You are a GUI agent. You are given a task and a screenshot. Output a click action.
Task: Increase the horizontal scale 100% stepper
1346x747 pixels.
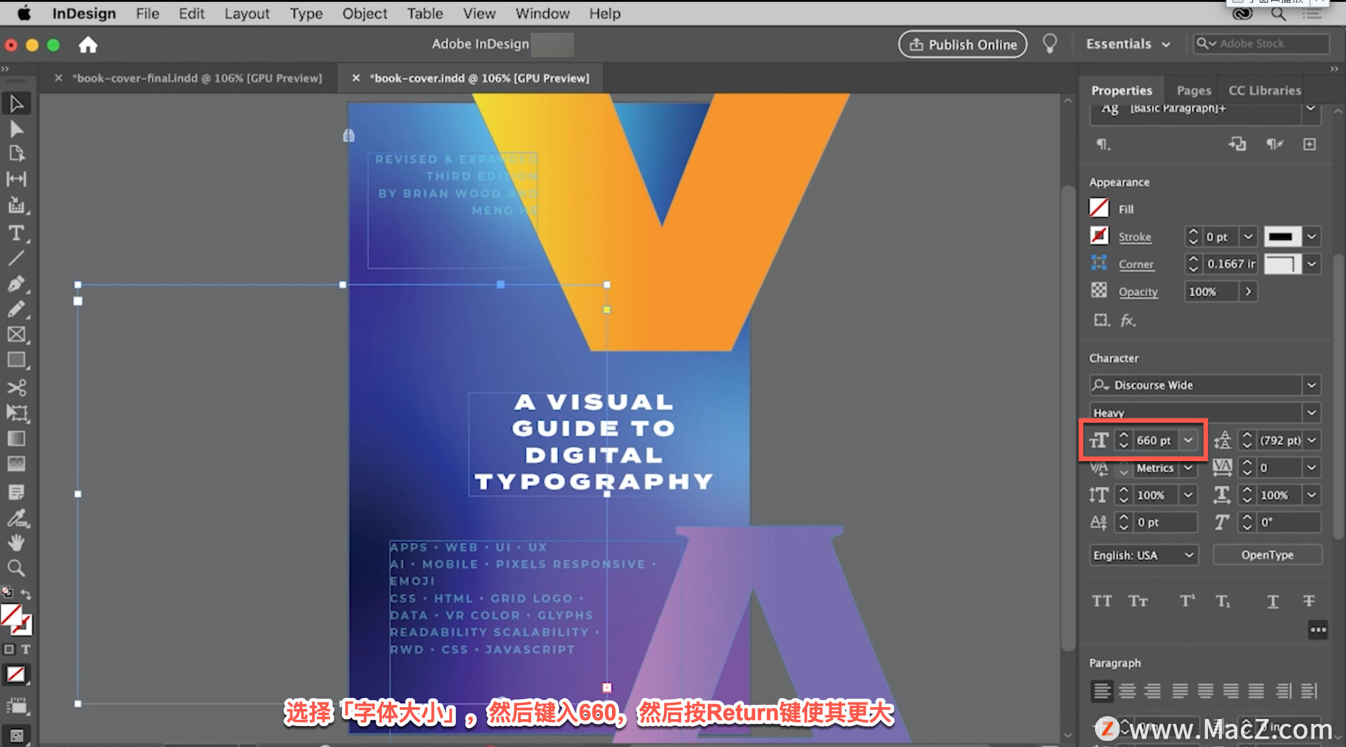pyautogui.click(x=1247, y=491)
